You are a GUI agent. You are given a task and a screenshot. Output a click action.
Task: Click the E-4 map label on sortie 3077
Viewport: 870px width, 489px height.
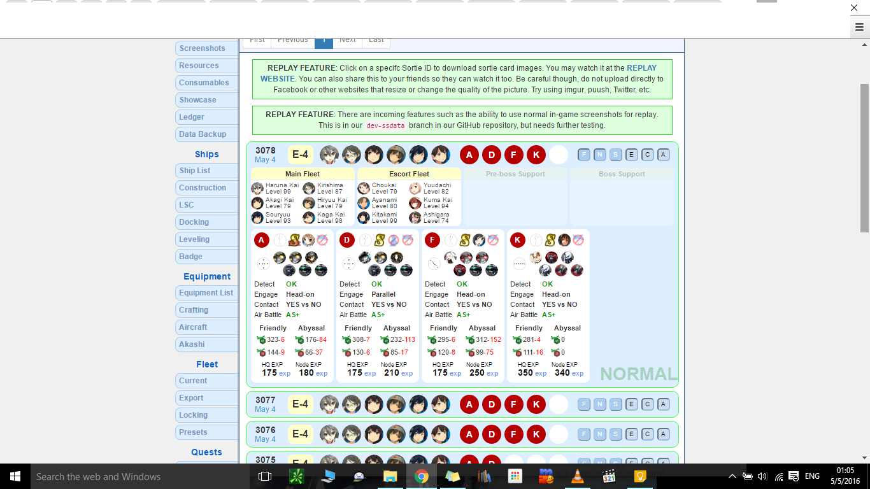click(x=301, y=404)
